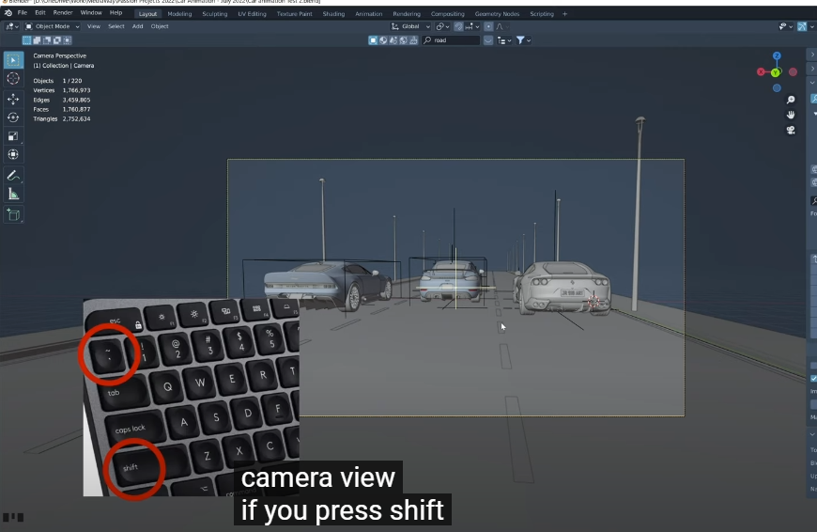Viewport: 817px width, 532px height.
Task: Show View Layer display mode icon
Action: coord(373,40)
